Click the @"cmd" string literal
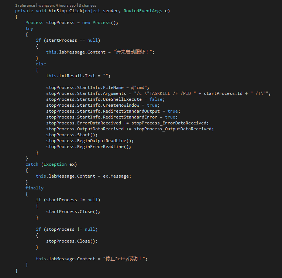 [x=139, y=87]
